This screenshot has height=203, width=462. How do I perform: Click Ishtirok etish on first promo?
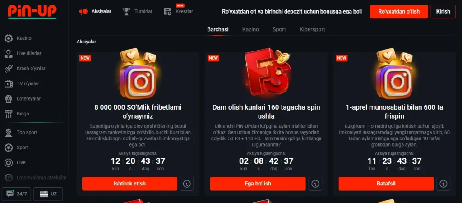pos(129,184)
